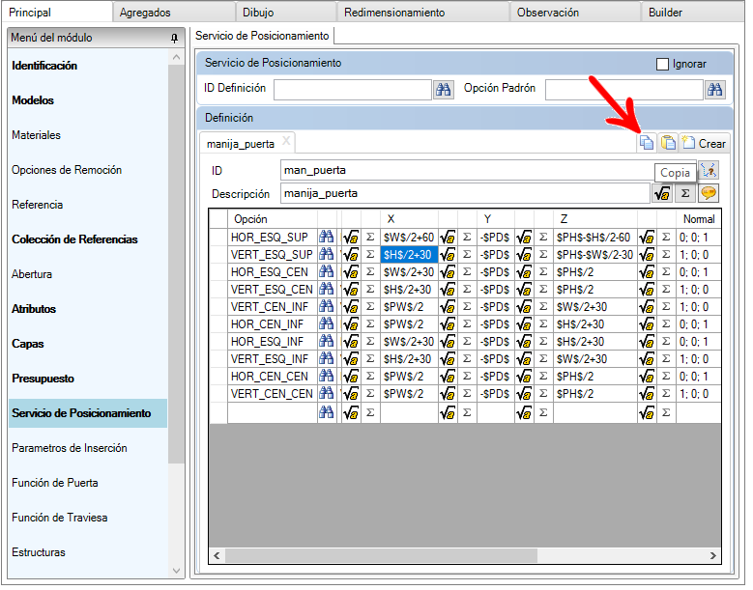
Task: Click binoculars icon in VERT_CEN_CEN row
Action: tap(327, 393)
